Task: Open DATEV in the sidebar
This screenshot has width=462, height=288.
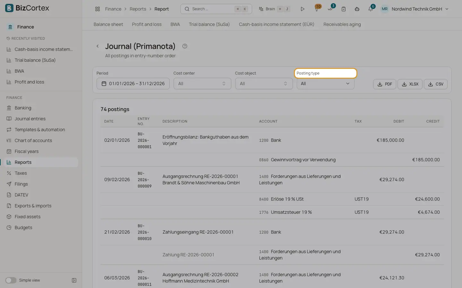Action: pos(41,195)
